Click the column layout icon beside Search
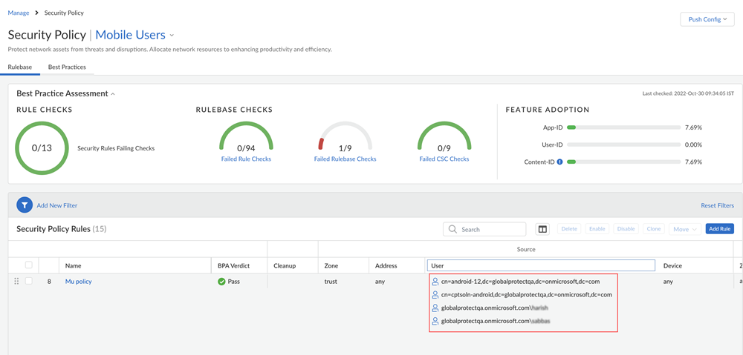The height and width of the screenshot is (355, 743). tap(542, 229)
